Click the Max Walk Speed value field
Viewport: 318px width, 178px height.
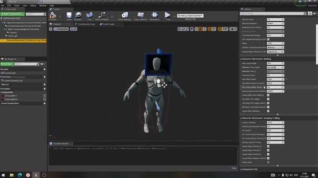click(x=275, y=79)
